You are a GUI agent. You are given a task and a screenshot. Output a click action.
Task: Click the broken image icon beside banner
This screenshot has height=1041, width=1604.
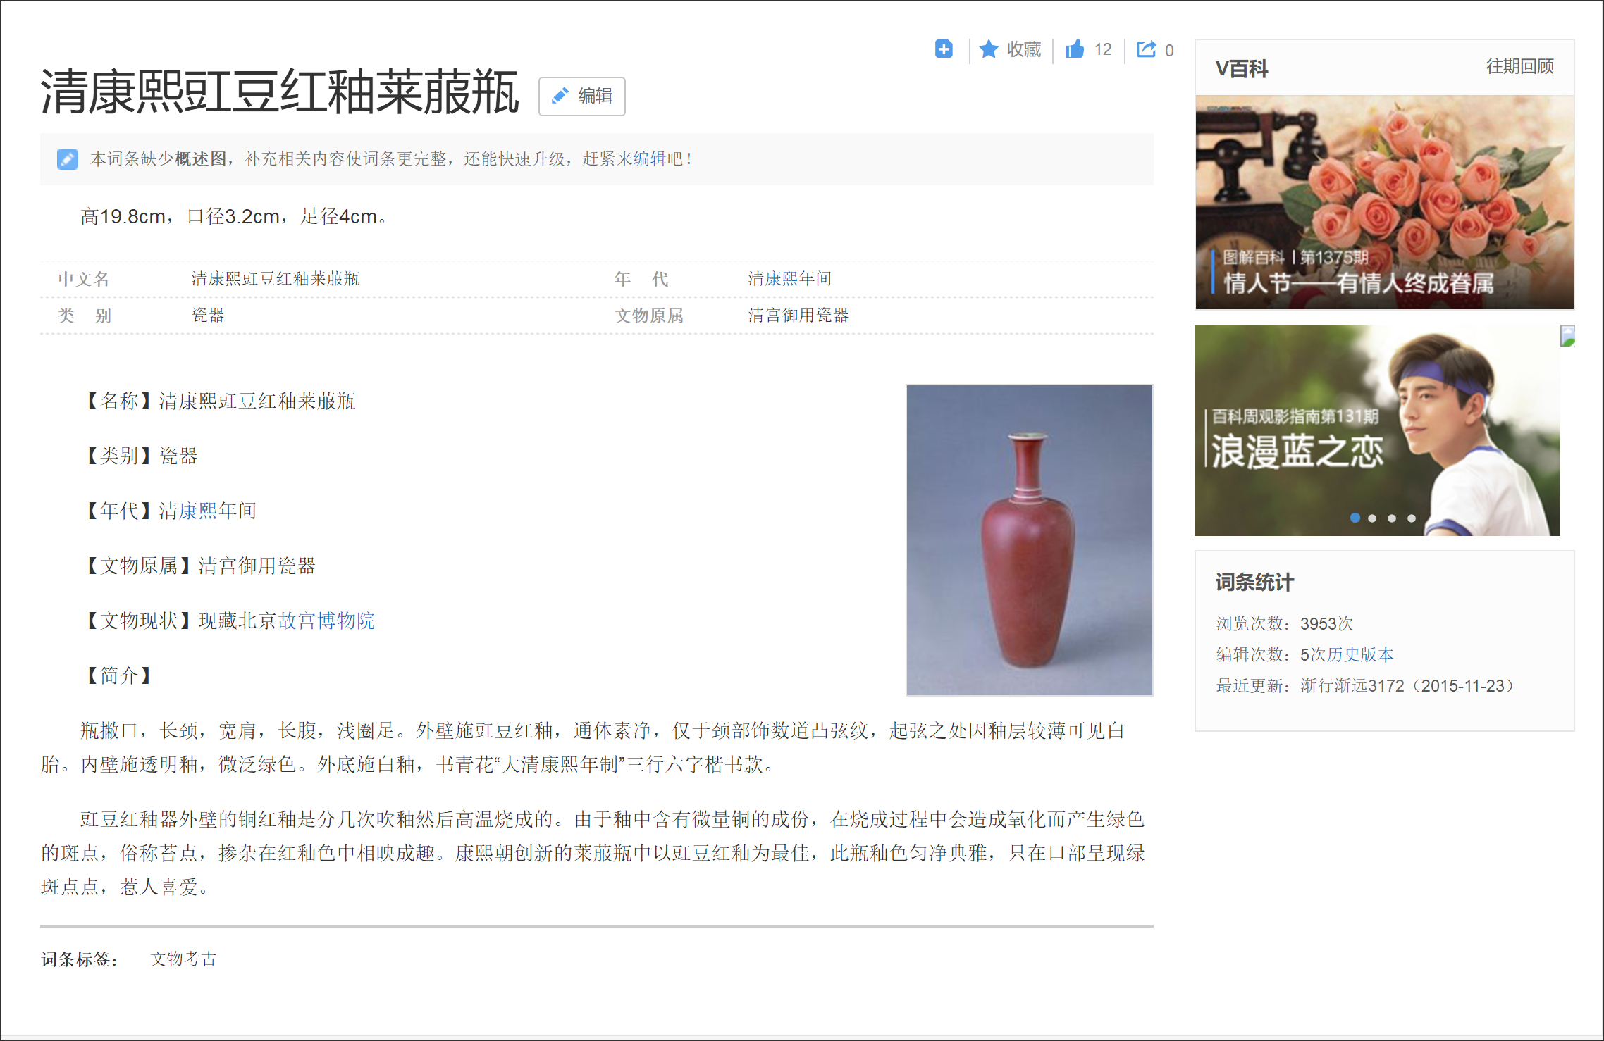(1568, 335)
